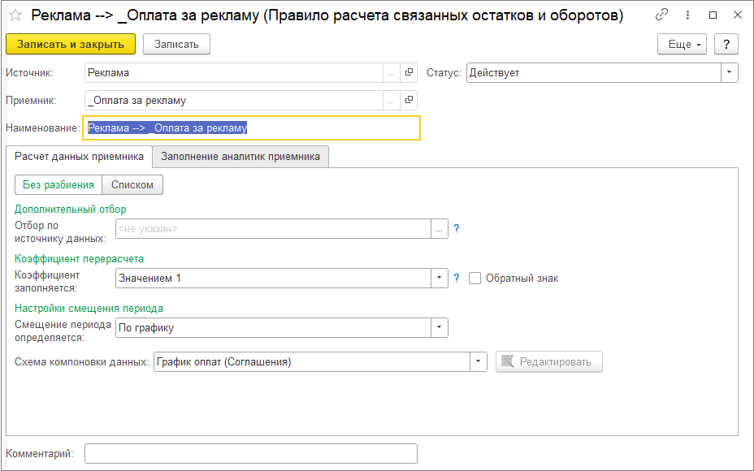The image size is (754, 471).
Task: Add form to favorites with star icon
Action: [15, 15]
